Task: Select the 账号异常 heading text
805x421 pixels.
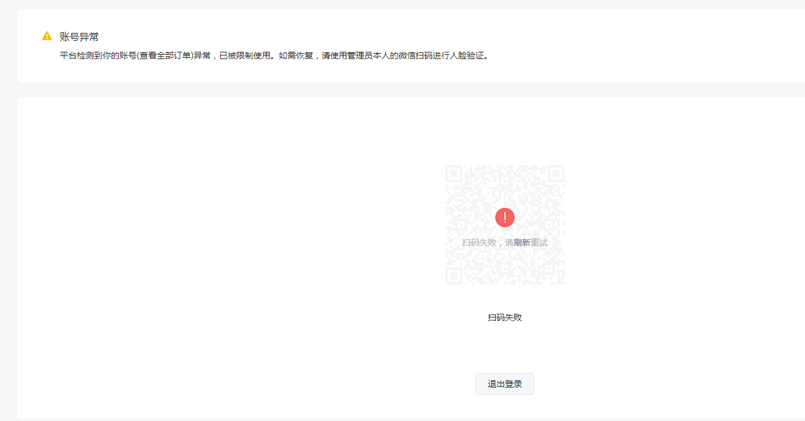Action: coord(79,37)
